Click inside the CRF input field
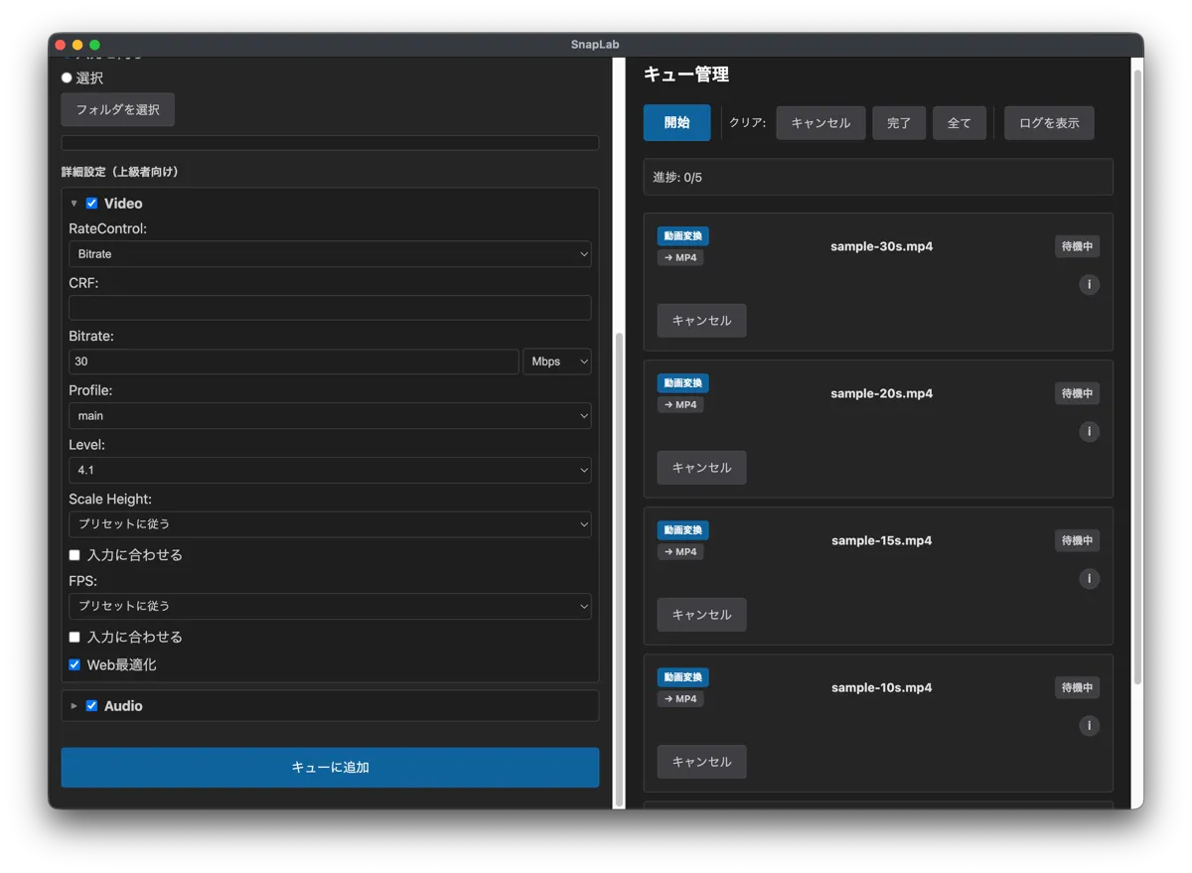The image size is (1192, 873). pyautogui.click(x=330, y=307)
